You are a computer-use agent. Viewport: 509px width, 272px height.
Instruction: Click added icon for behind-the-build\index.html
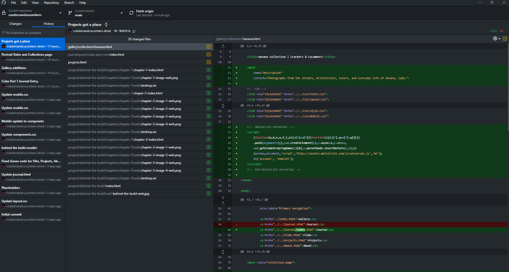pyautogui.click(x=209, y=186)
